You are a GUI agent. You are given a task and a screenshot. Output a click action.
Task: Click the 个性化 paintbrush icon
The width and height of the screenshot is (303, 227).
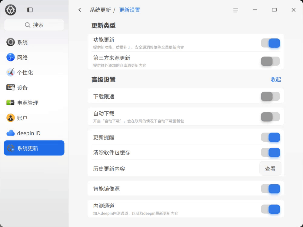point(10,72)
